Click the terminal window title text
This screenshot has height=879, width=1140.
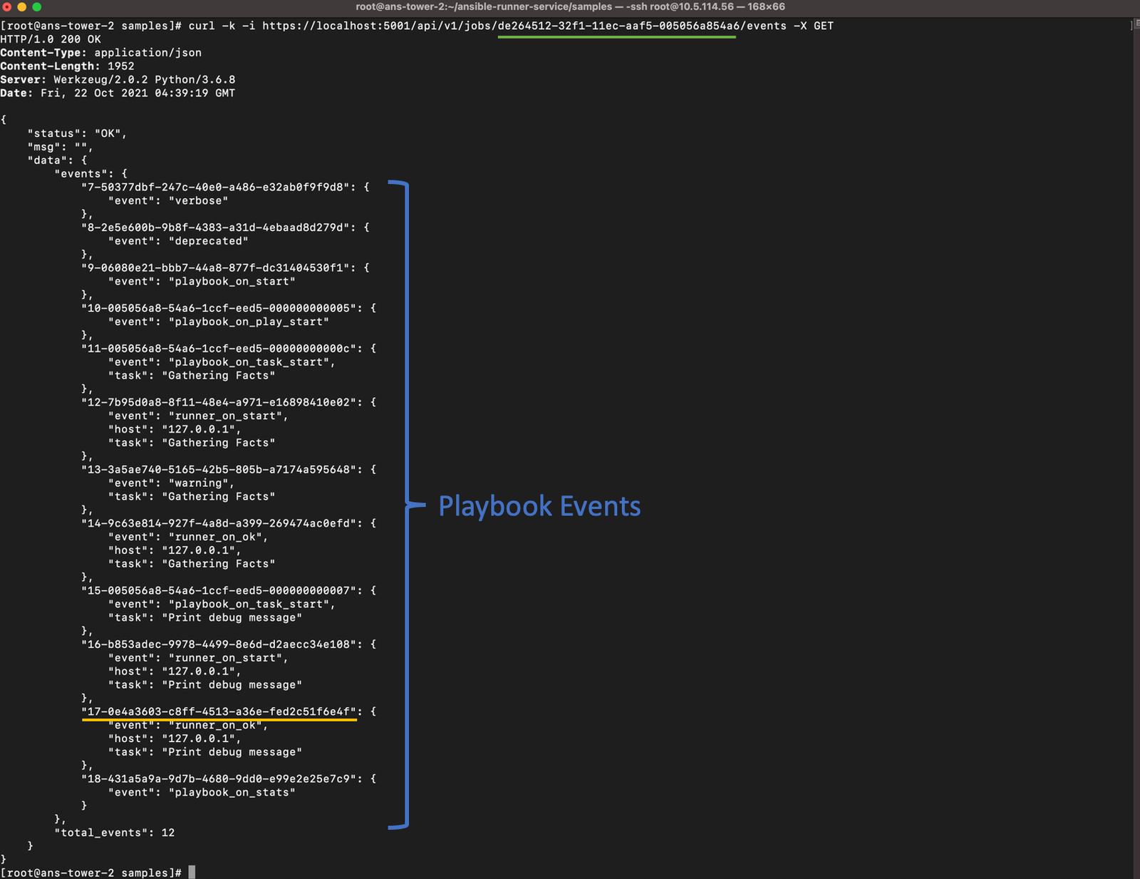click(570, 7)
